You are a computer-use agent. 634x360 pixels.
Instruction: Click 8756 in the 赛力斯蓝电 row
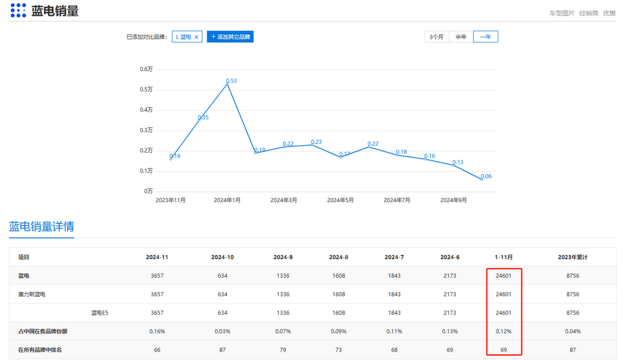(573, 294)
